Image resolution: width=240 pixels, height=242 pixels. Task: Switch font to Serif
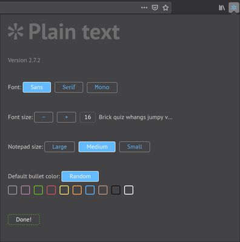click(69, 87)
